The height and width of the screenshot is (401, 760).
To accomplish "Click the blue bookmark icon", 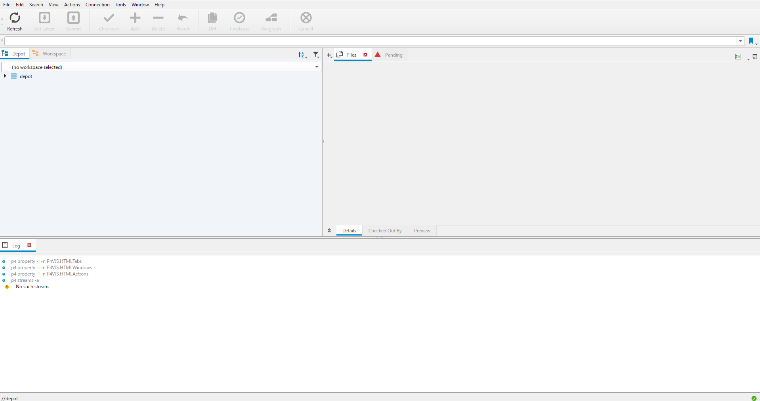I will pyautogui.click(x=751, y=41).
